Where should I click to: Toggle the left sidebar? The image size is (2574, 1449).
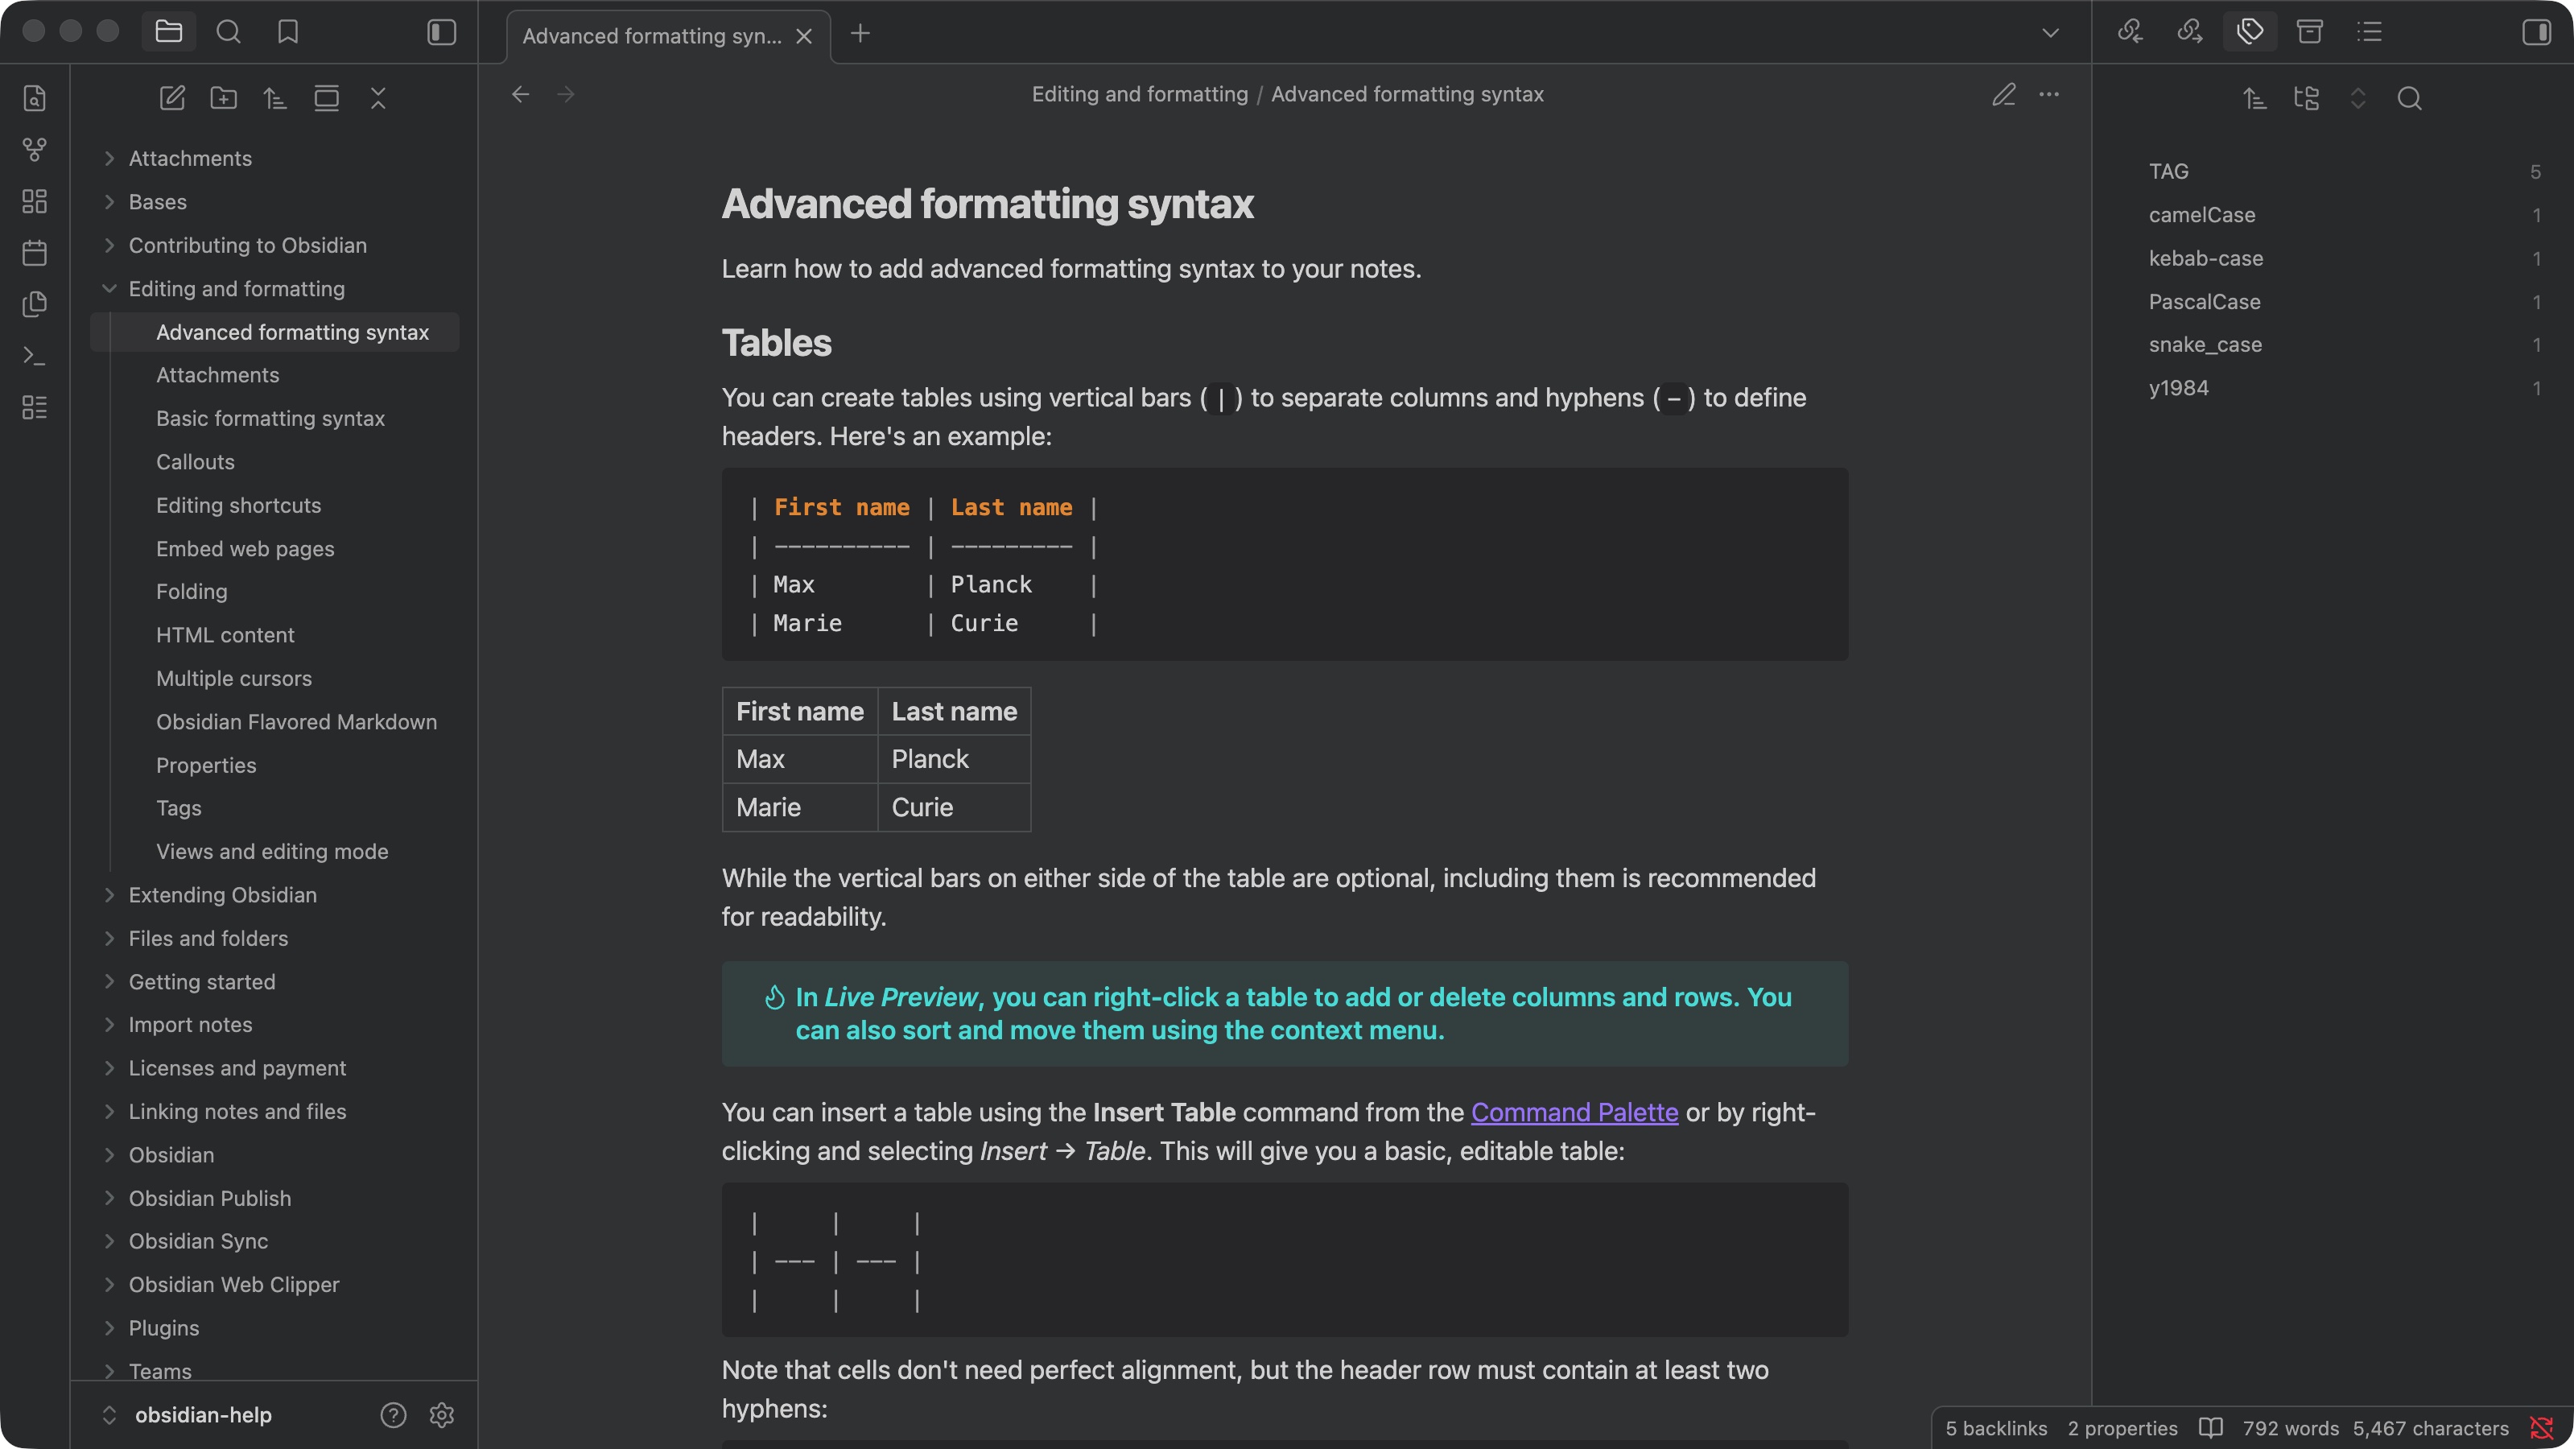click(442, 32)
